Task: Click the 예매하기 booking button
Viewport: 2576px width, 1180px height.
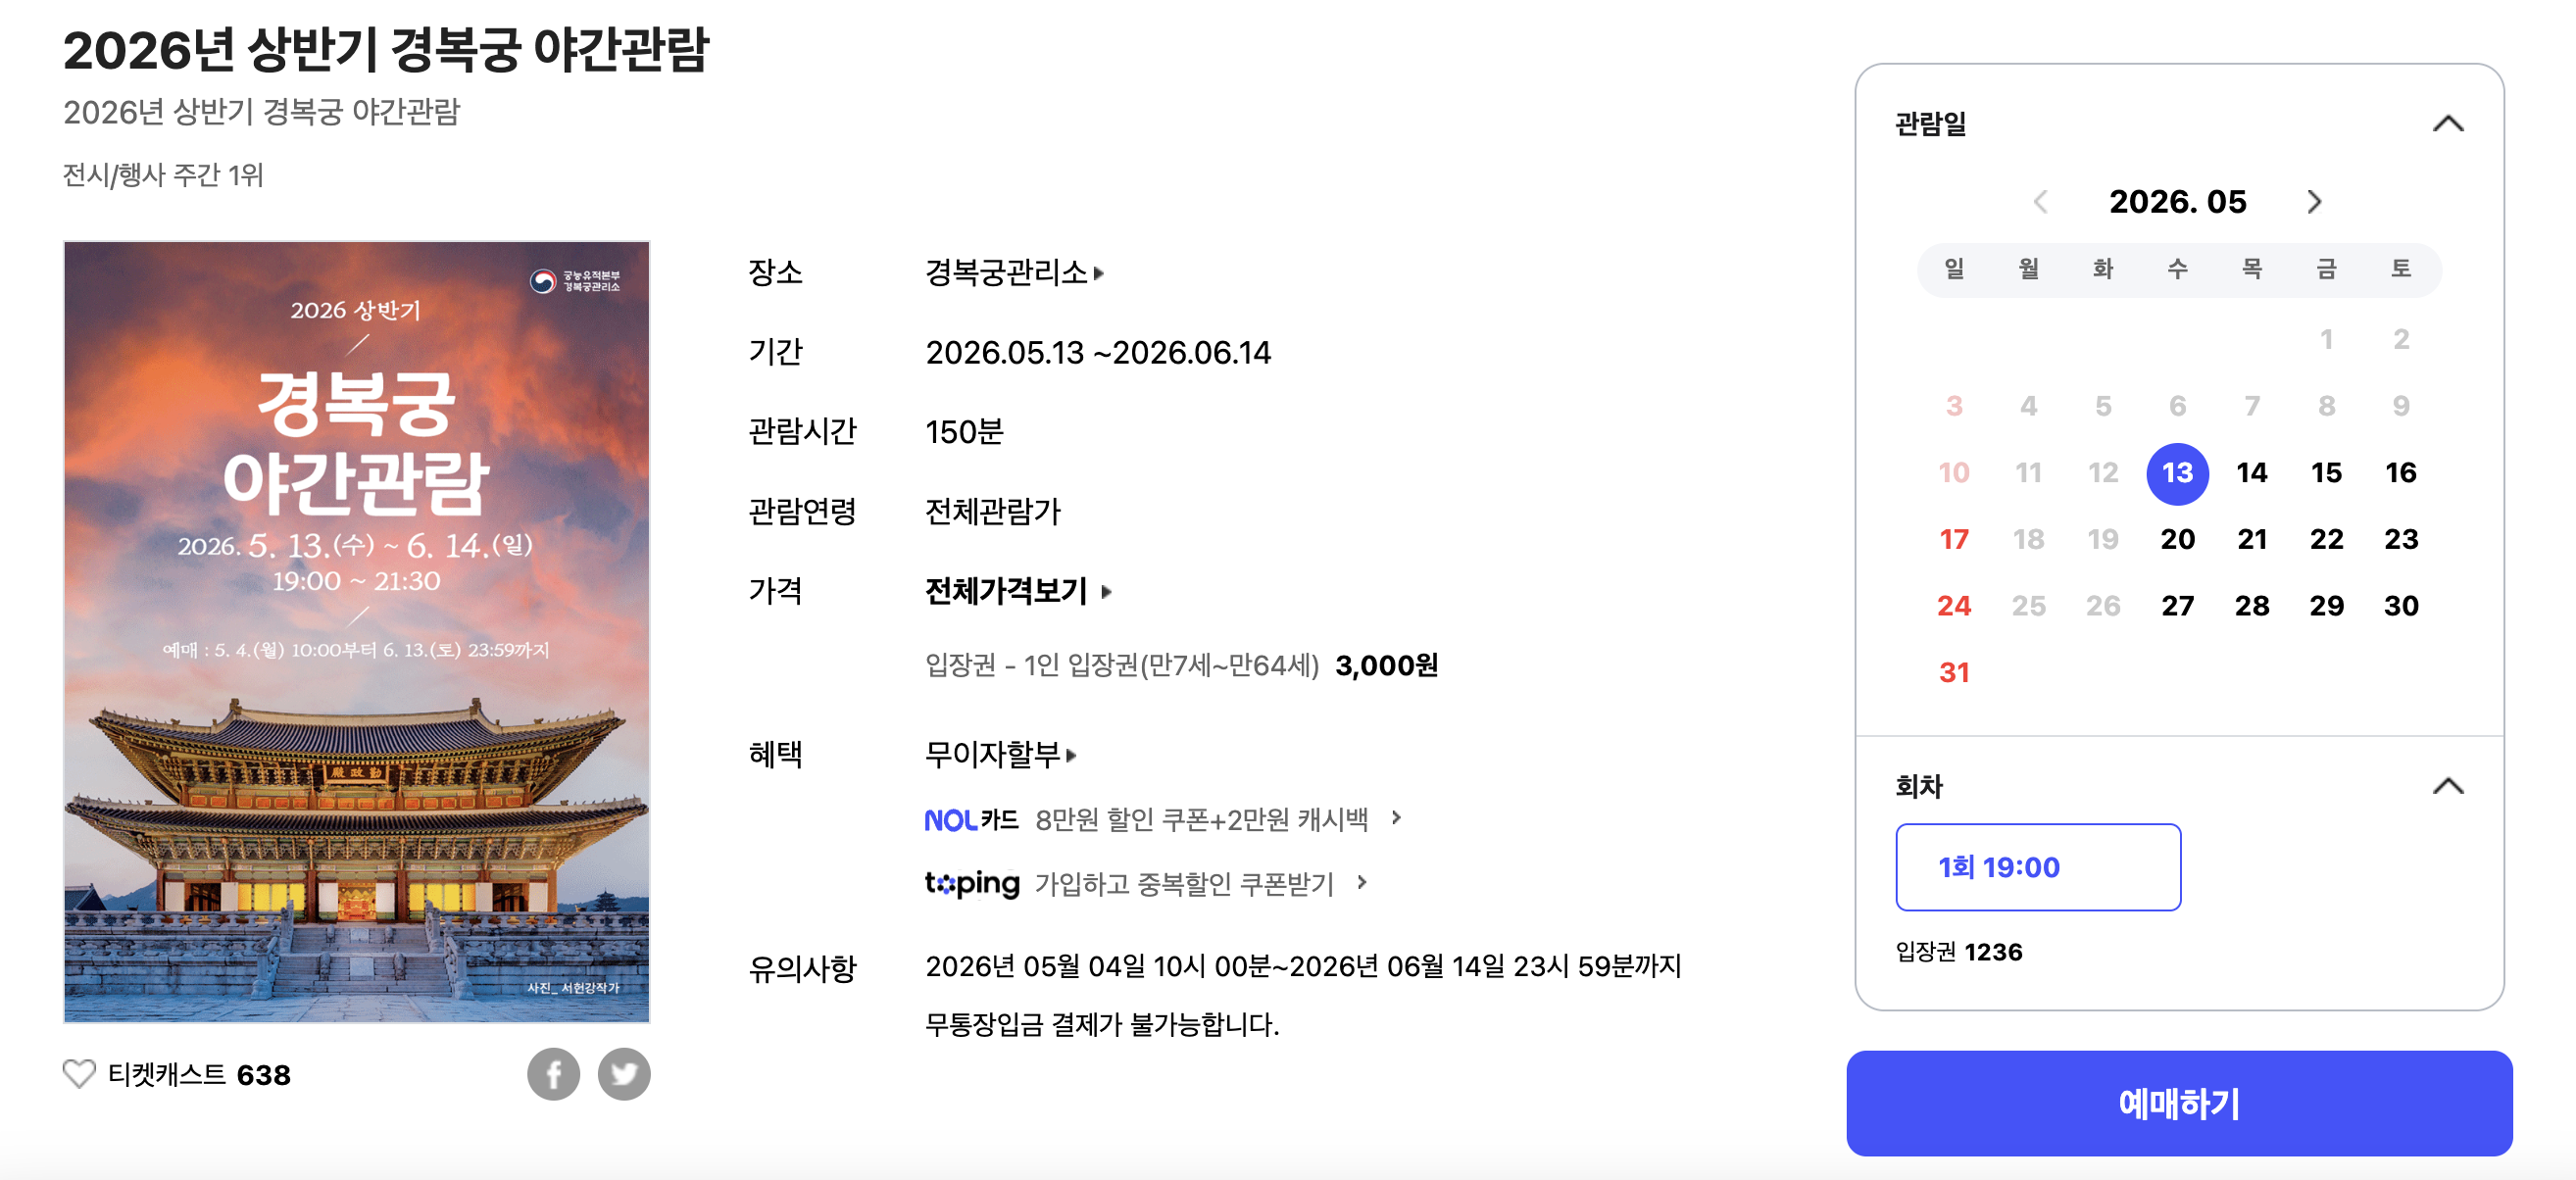Action: click(2179, 1104)
